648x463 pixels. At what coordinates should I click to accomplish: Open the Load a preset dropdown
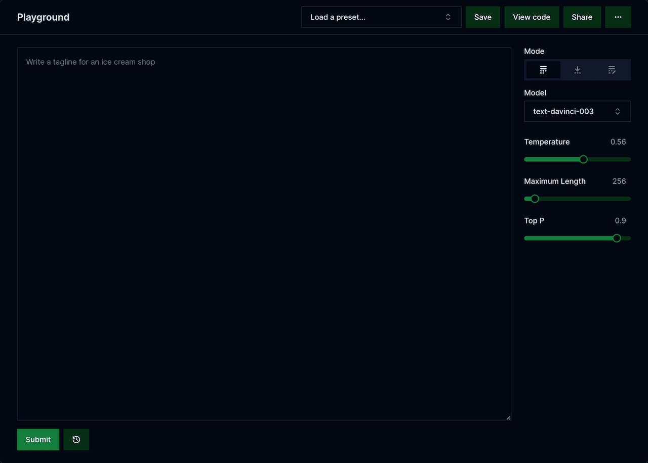(x=381, y=17)
